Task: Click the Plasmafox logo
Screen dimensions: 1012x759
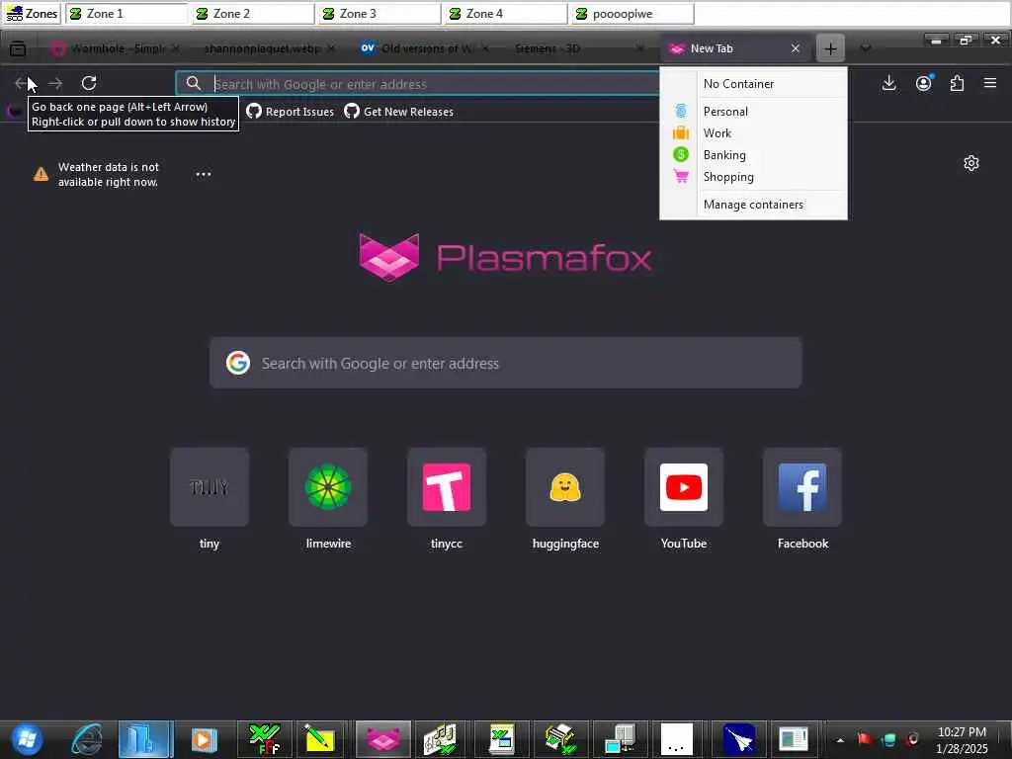Action: [x=505, y=258]
